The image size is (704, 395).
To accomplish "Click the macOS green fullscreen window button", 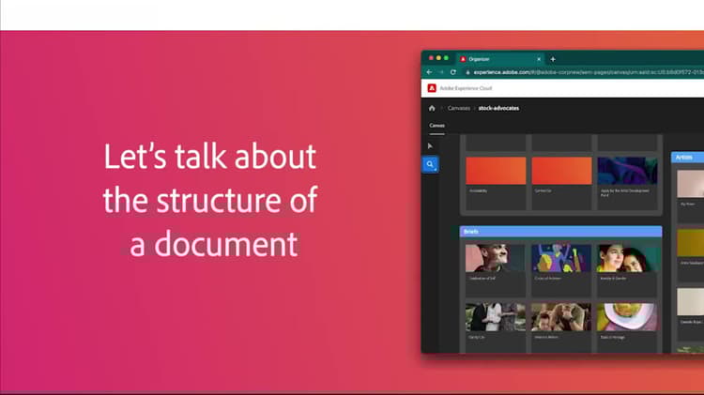I will 446,58.
